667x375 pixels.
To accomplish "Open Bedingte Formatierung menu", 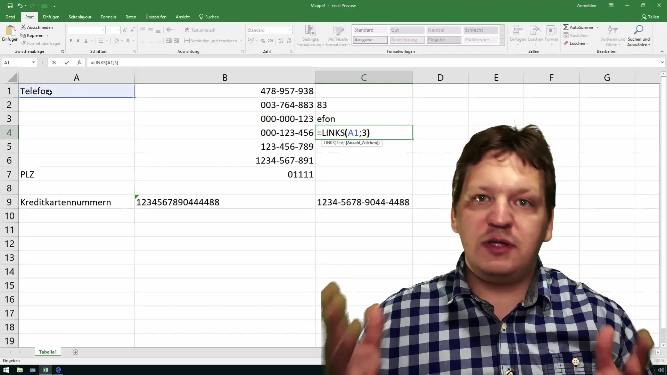I will (310, 35).
